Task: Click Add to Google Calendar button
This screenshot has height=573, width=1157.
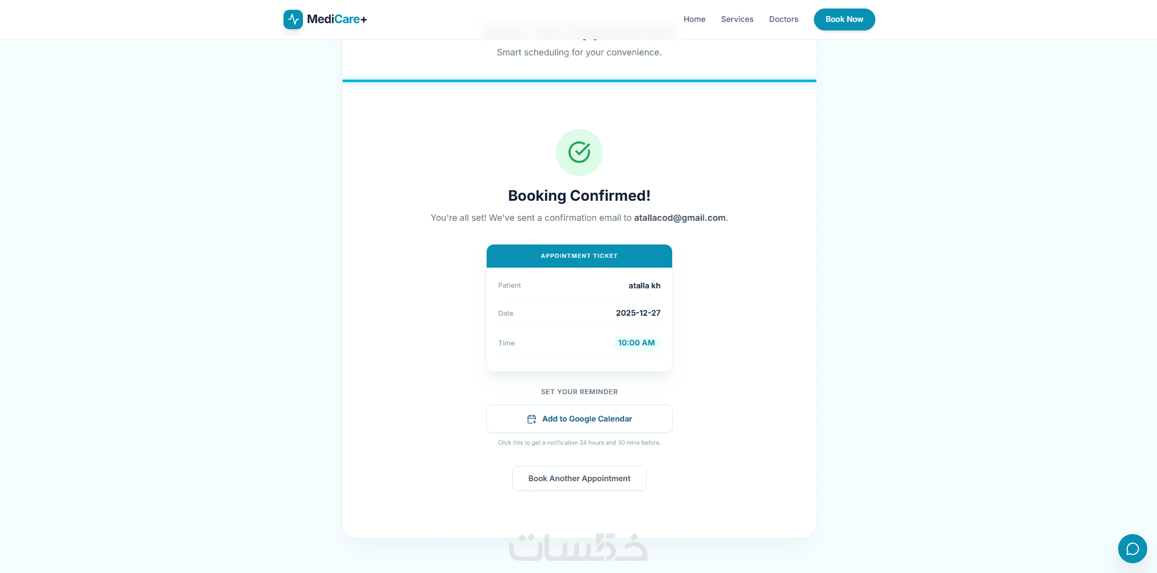Action: coord(579,419)
